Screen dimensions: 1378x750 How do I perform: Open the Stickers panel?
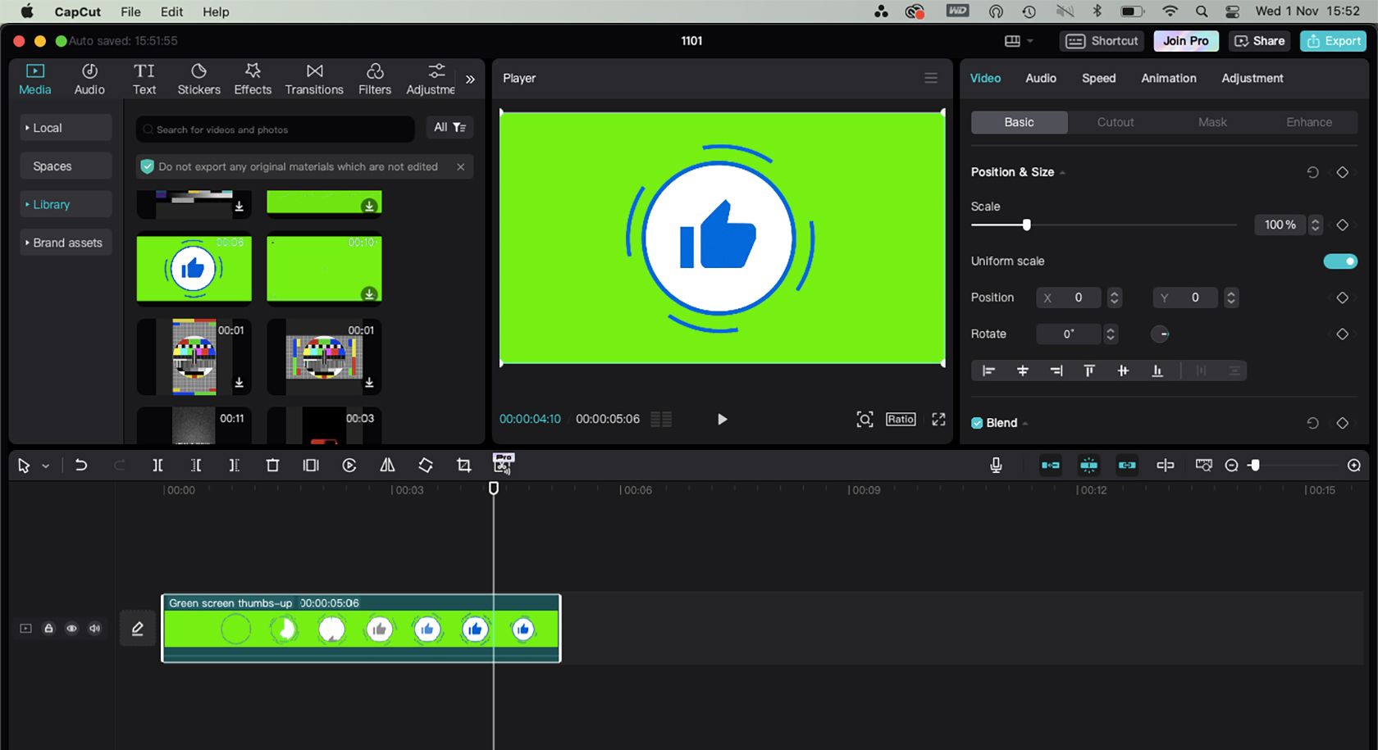point(198,78)
